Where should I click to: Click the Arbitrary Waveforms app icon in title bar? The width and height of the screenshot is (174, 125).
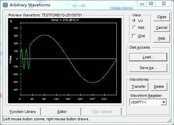point(5,5)
